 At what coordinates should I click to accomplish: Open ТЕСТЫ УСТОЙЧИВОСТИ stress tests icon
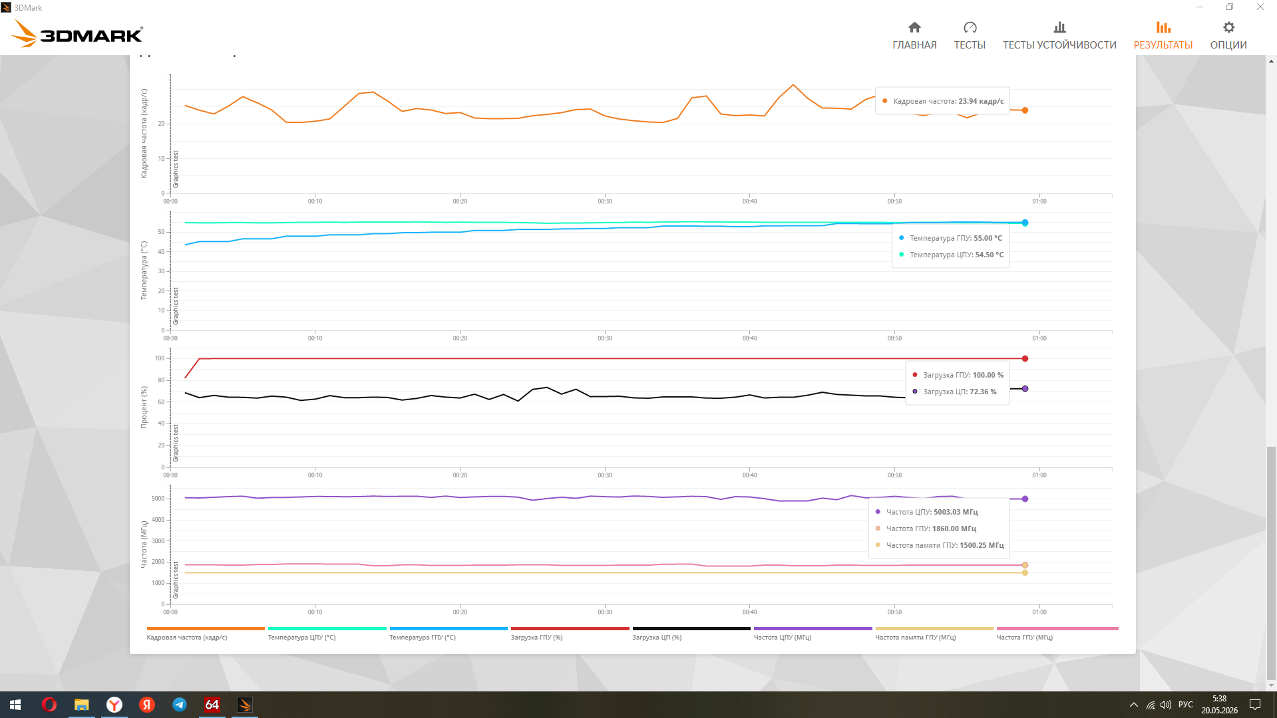(1059, 27)
